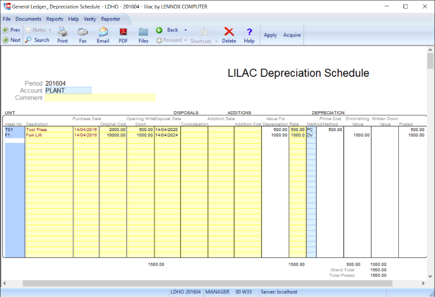Viewport: 435px width, 297px height.
Task: Click the Period value 201604
Action: (55, 83)
